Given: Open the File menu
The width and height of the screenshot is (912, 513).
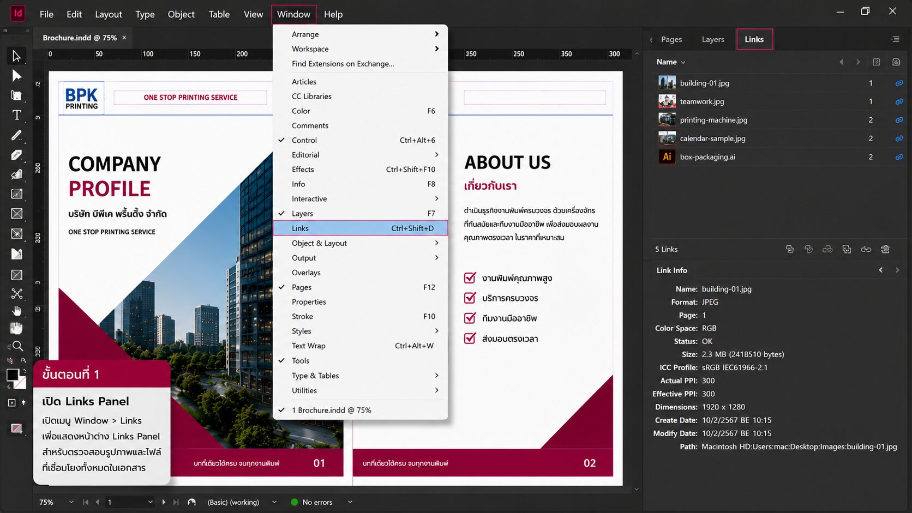Looking at the screenshot, I should 46,14.
